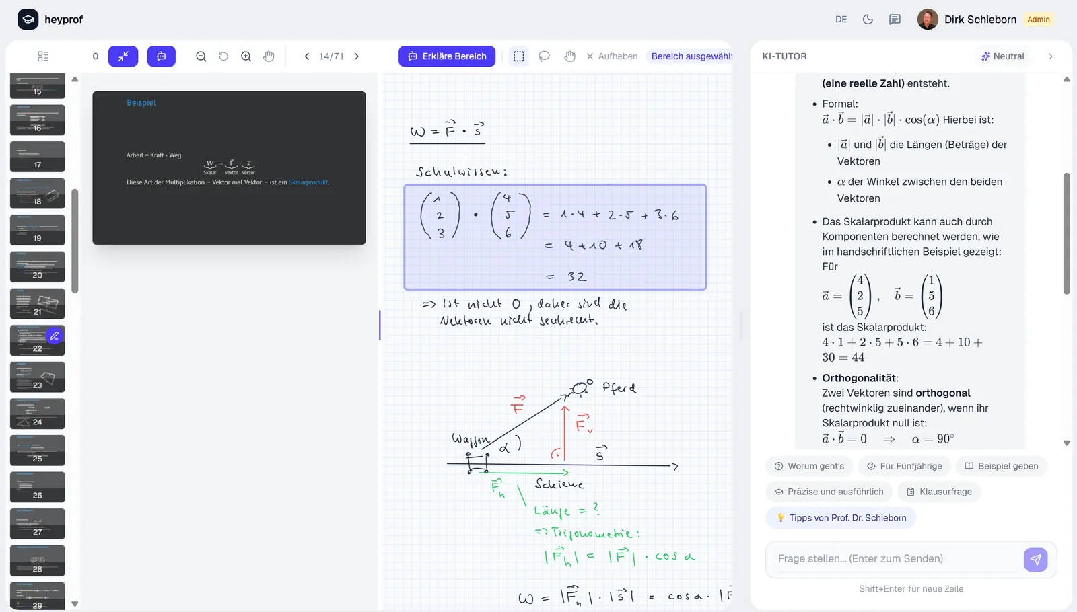The width and height of the screenshot is (1077, 612).
Task: Click the Erkläre Bereich button
Action: (x=446, y=56)
